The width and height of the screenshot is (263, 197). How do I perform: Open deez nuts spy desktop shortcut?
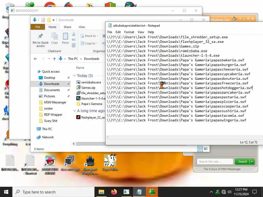coord(70,163)
